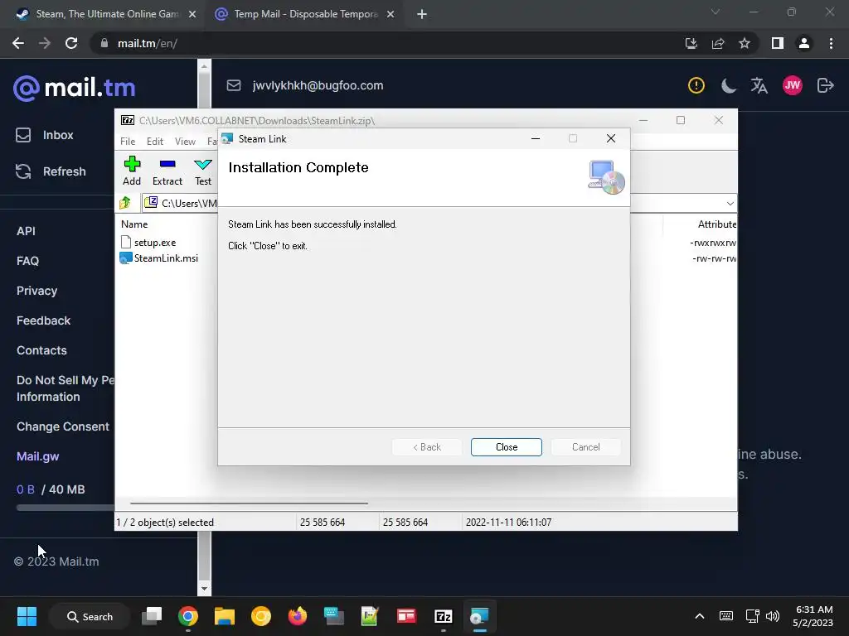
Task: Close the Steam browser tab
Action: tap(192, 15)
